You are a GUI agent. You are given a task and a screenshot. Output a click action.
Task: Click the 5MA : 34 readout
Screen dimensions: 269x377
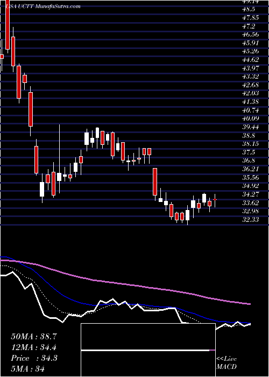(28, 368)
